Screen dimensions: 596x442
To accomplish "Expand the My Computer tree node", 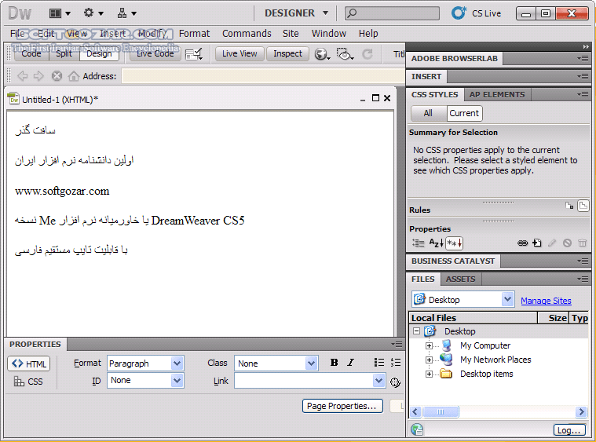I will tap(429, 345).
